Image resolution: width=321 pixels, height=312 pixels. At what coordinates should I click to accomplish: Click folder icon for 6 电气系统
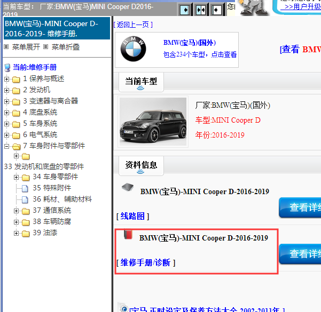16,135
